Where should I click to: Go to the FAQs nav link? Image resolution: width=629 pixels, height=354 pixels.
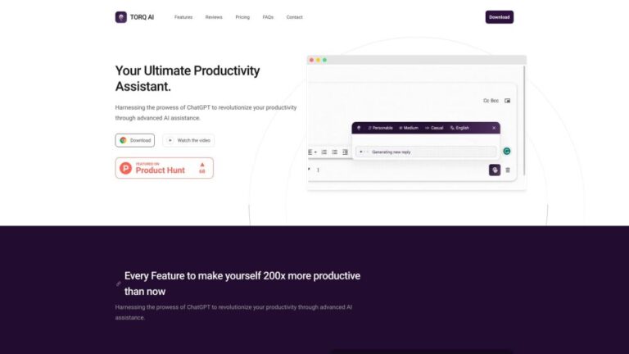(268, 17)
